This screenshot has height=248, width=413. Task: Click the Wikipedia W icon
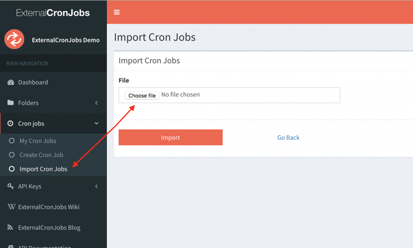(x=11, y=206)
